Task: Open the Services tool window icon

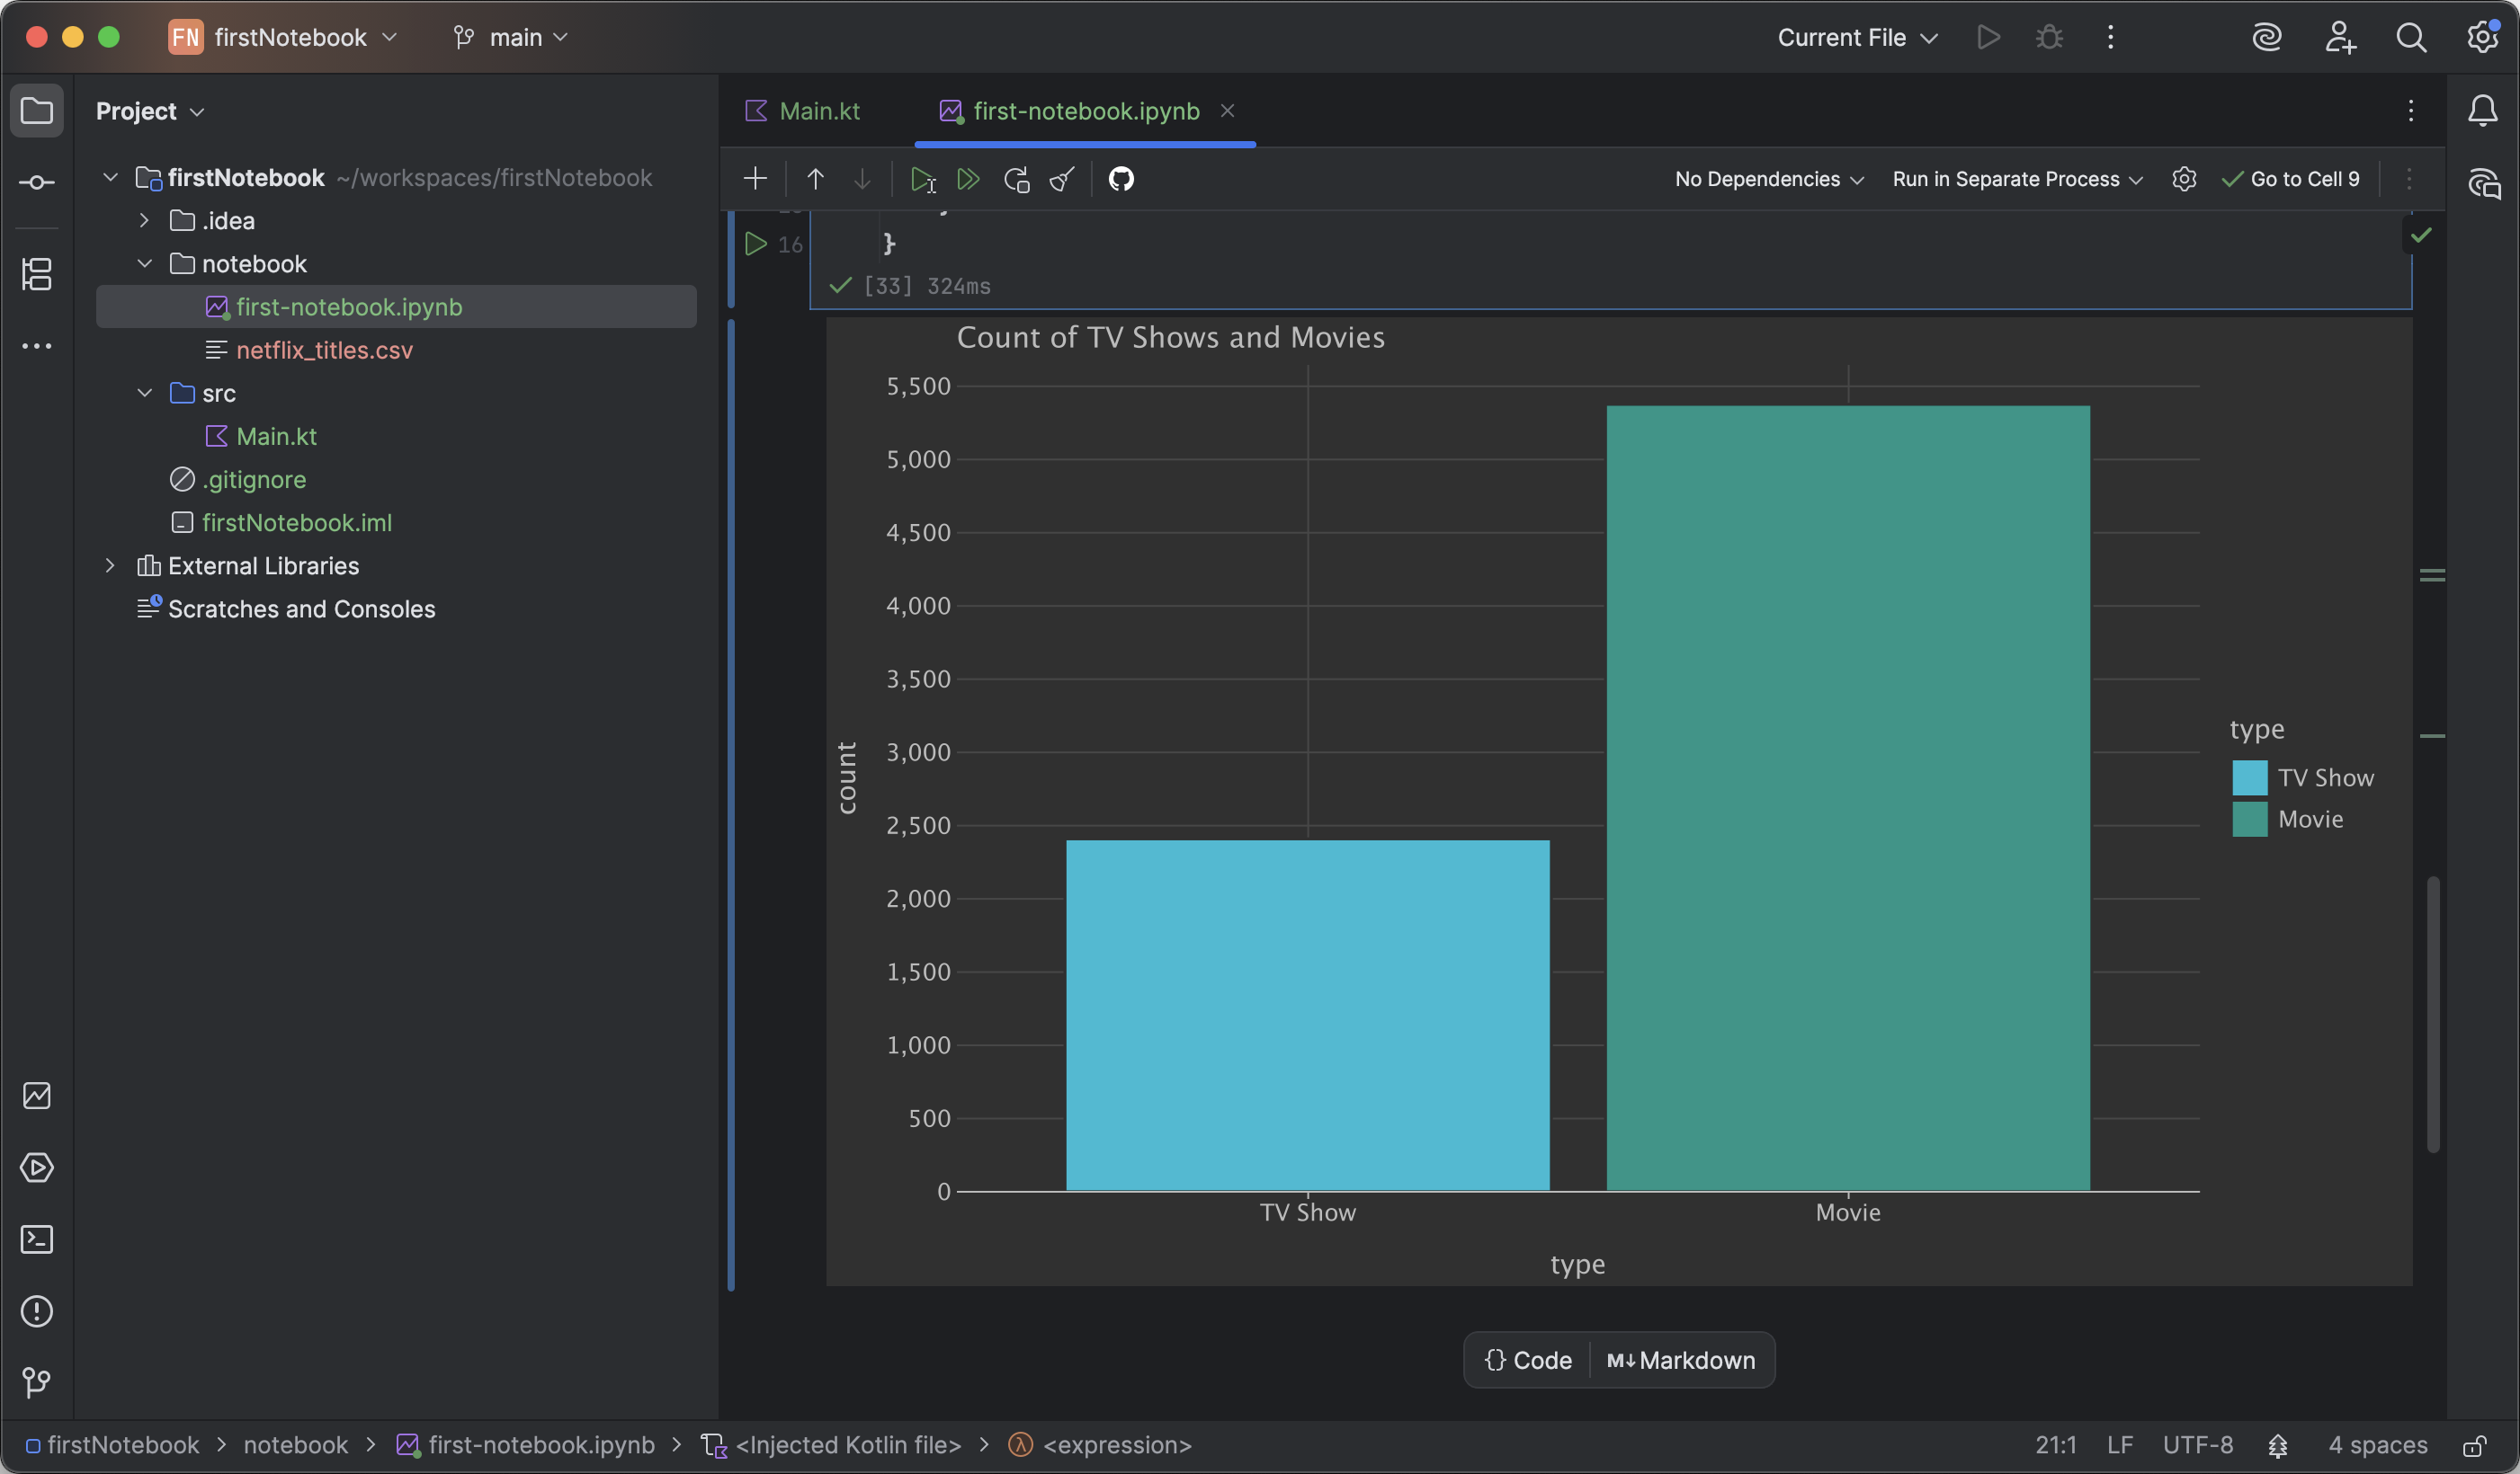Action: pos(37,1168)
